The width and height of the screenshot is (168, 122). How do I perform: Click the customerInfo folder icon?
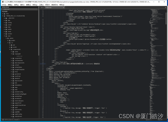click(13, 61)
